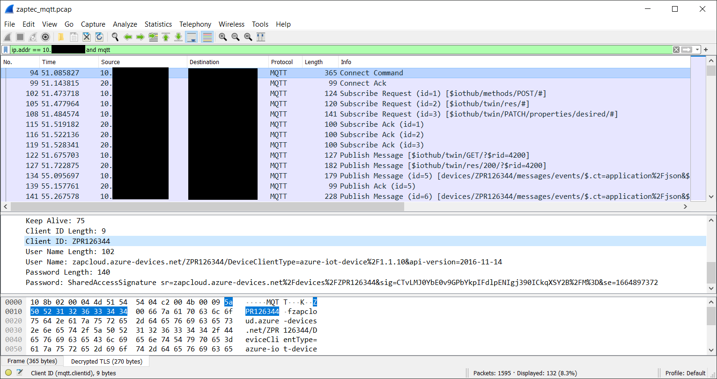Sort by Time column header
717x379 pixels.
(x=69, y=62)
